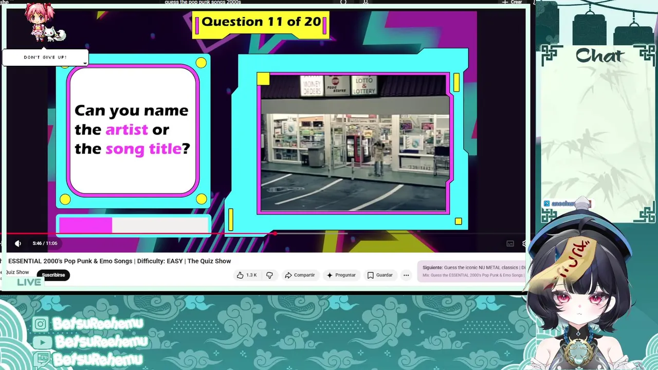This screenshot has height=370, width=658.
Task: Click the search magnifier icon
Action: [343, 2]
